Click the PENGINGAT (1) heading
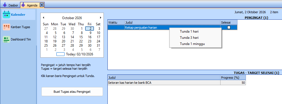 pyautogui.click(x=256, y=18)
